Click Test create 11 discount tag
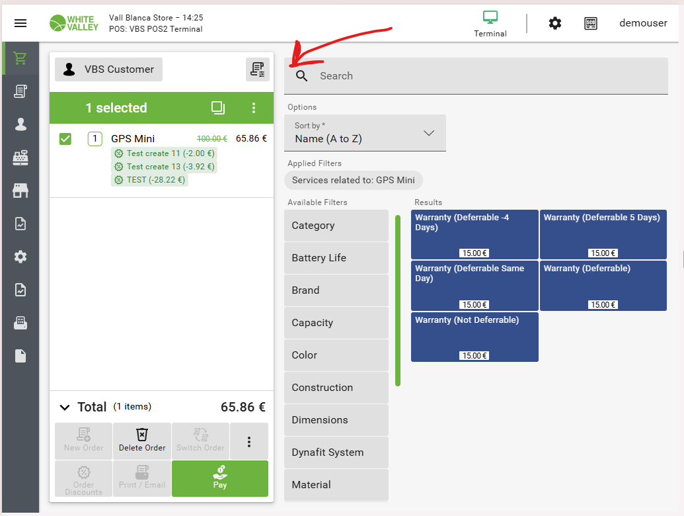Screen dimensions: 684x516 [x=164, y=153]
